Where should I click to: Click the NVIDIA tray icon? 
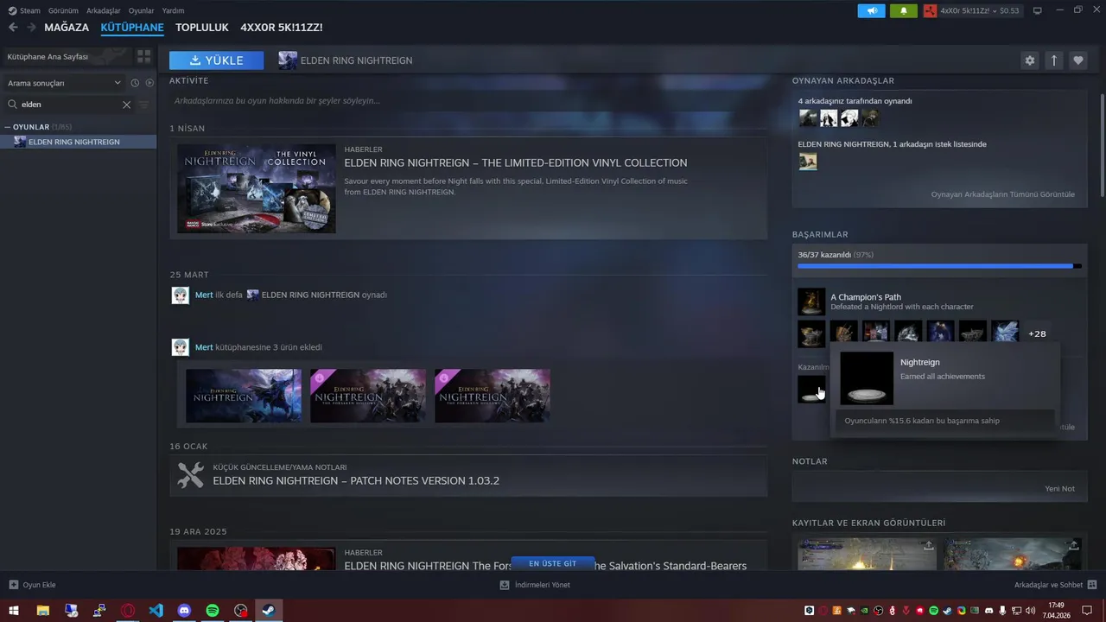tap(865, 611)
